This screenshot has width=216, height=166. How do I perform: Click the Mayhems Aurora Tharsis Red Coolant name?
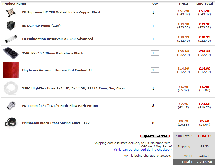(x=57, y=70)
